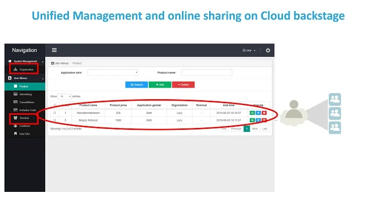The width and height of the screenshot is (377, 212).
Task: Open the Application skin dropdown
Action: click(x=113, y=73)
